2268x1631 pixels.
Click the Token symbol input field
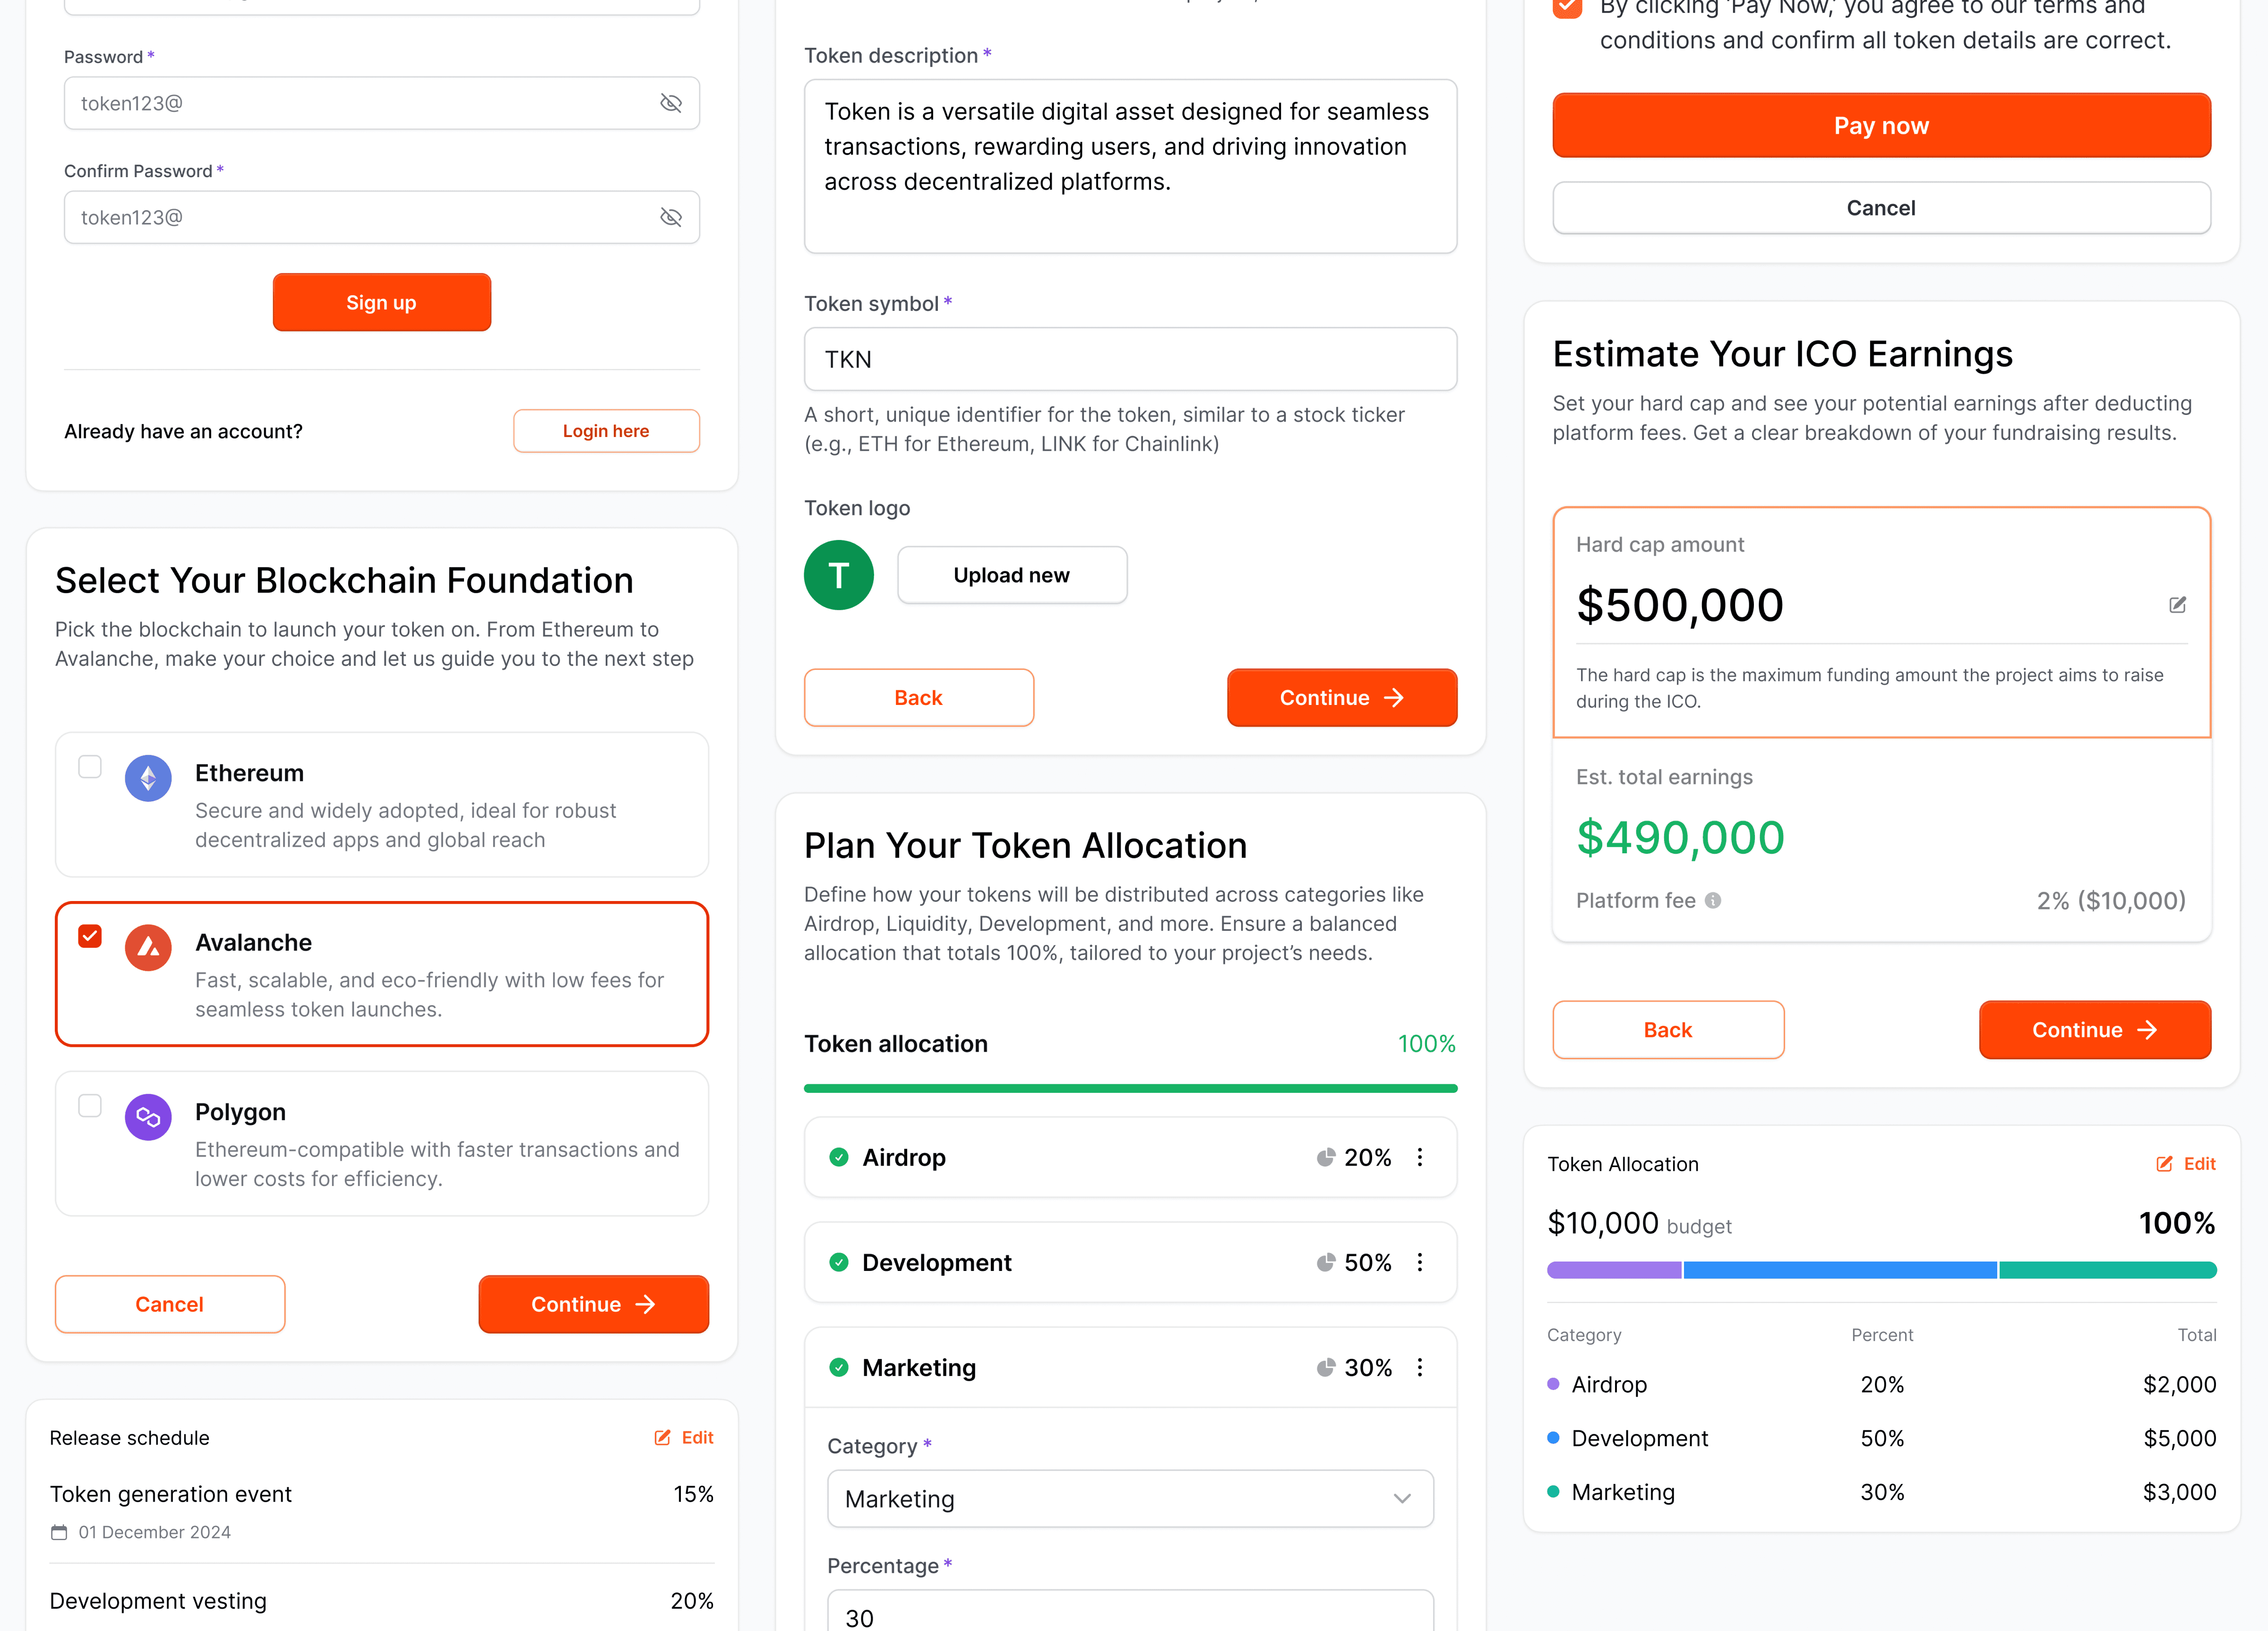[x=1130, y=359]
